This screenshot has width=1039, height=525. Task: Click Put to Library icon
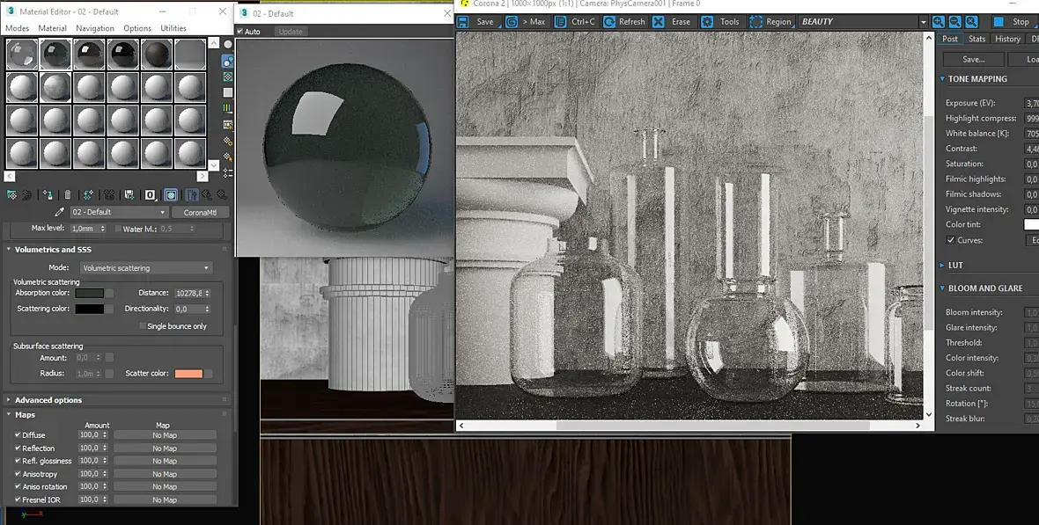(129, 194)
